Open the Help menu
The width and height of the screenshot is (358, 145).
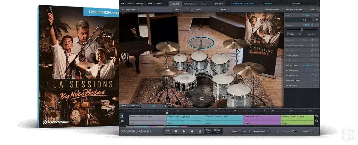click(x=159, y=4)
